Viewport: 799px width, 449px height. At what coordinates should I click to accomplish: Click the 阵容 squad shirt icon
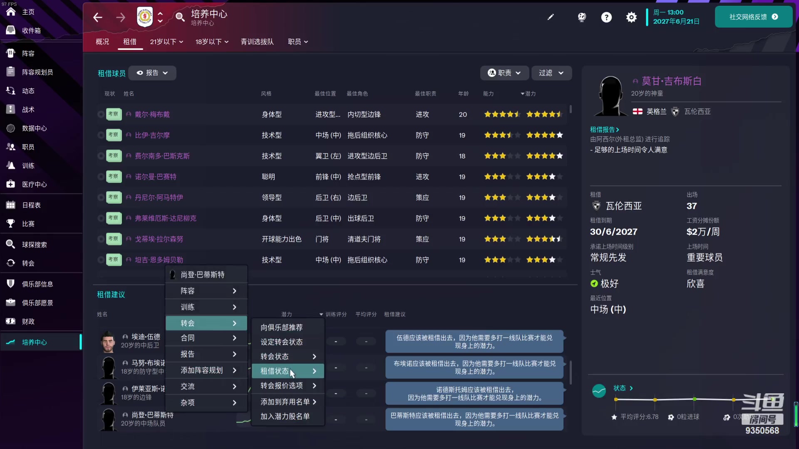coord(11,53)
